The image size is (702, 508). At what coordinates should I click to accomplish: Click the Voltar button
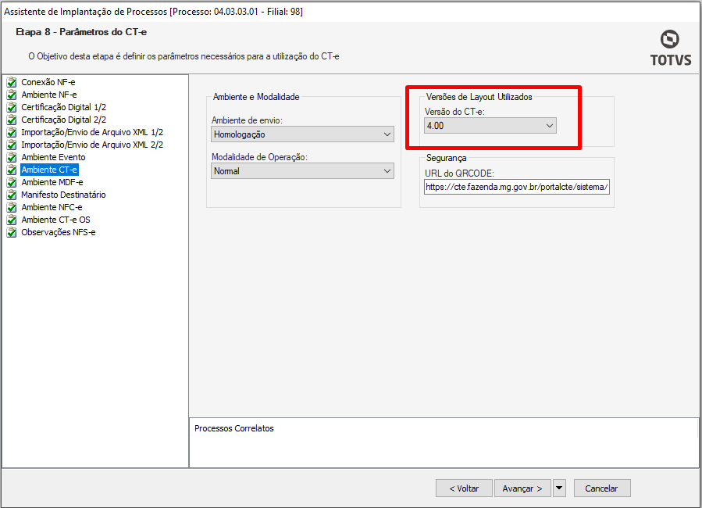point(464,488)
